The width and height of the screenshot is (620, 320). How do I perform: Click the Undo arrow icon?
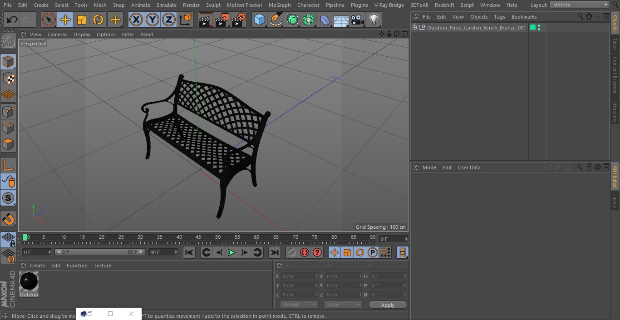[x=12, y=20]
